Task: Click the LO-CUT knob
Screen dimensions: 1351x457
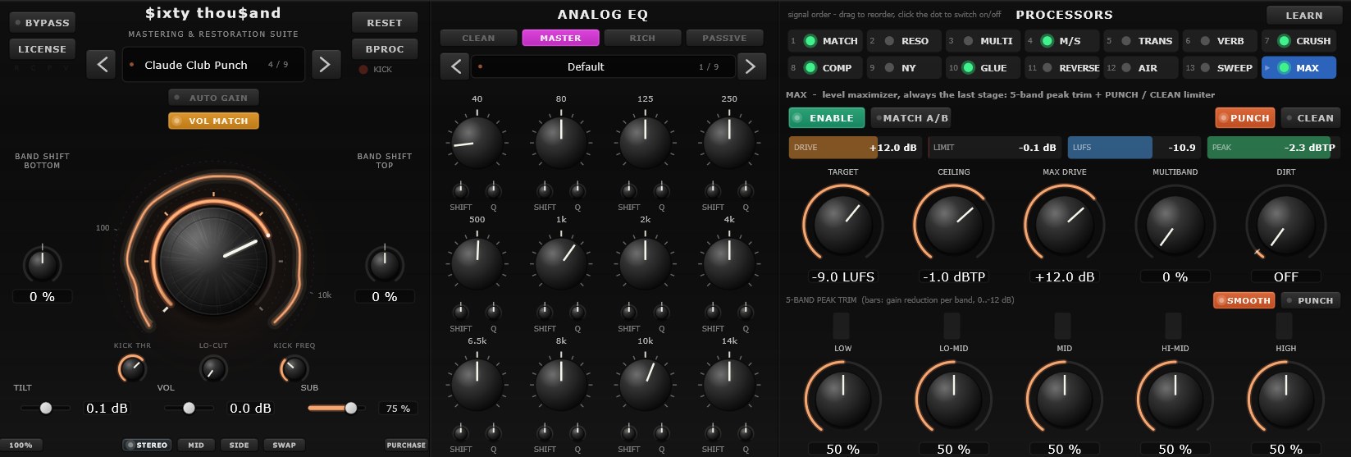Action: 213,369
